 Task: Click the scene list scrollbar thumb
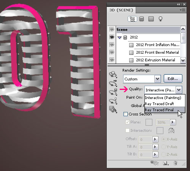(183, 38)
